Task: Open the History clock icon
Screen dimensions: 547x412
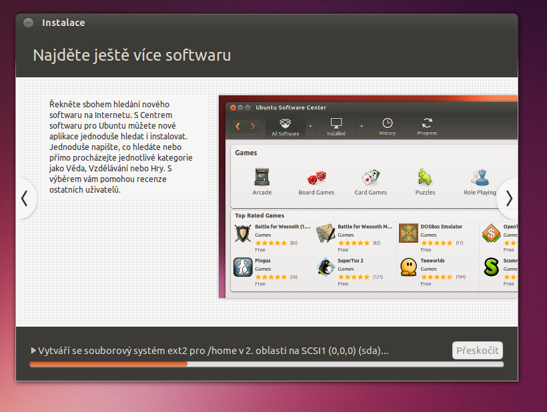Action: [x=387, y=123]
